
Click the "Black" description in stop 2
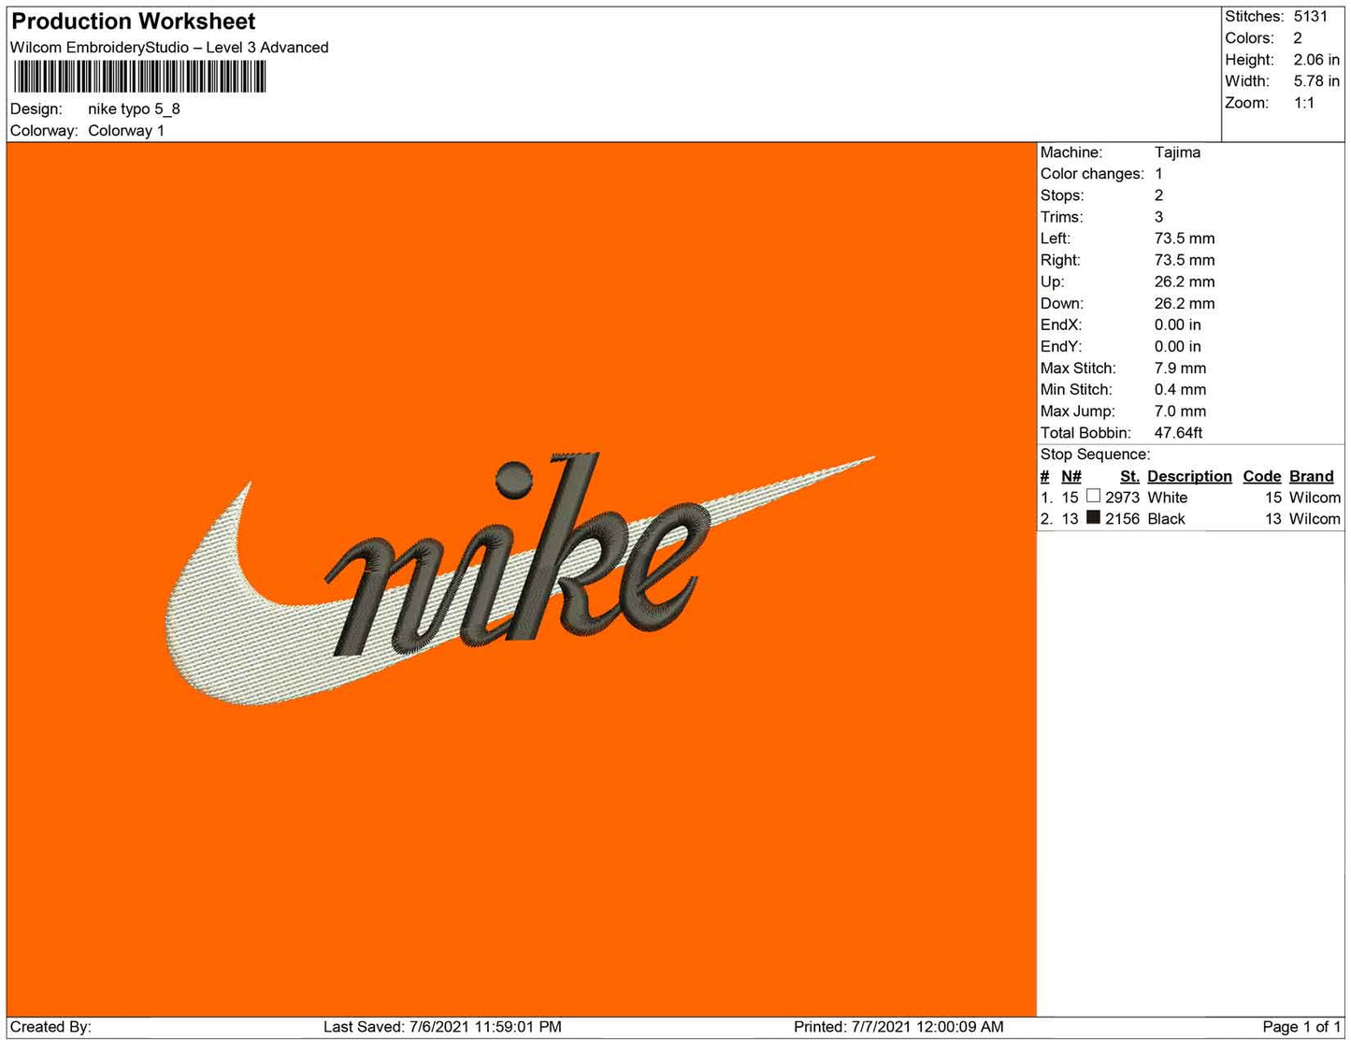point(1166,519)
